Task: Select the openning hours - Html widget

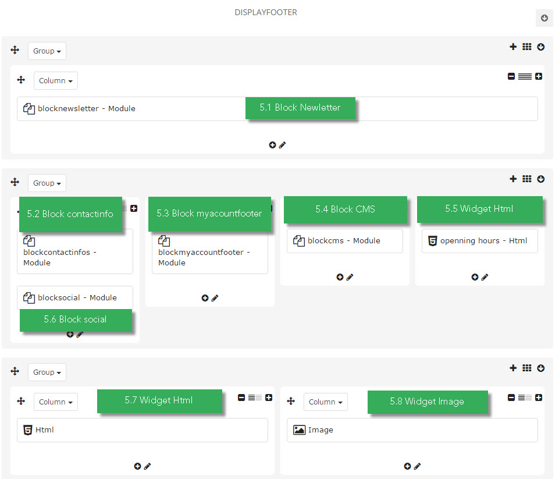Action: (479, 241)
